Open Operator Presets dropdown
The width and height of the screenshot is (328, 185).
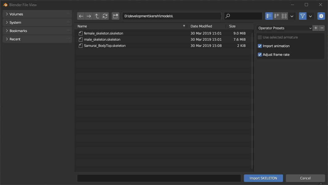[284, 28]
